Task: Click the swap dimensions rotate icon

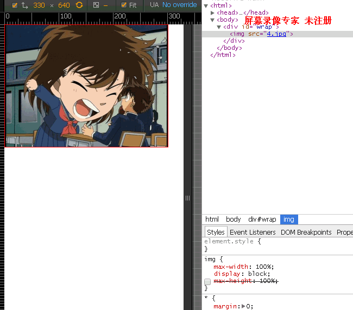Action: click(79, 5)
